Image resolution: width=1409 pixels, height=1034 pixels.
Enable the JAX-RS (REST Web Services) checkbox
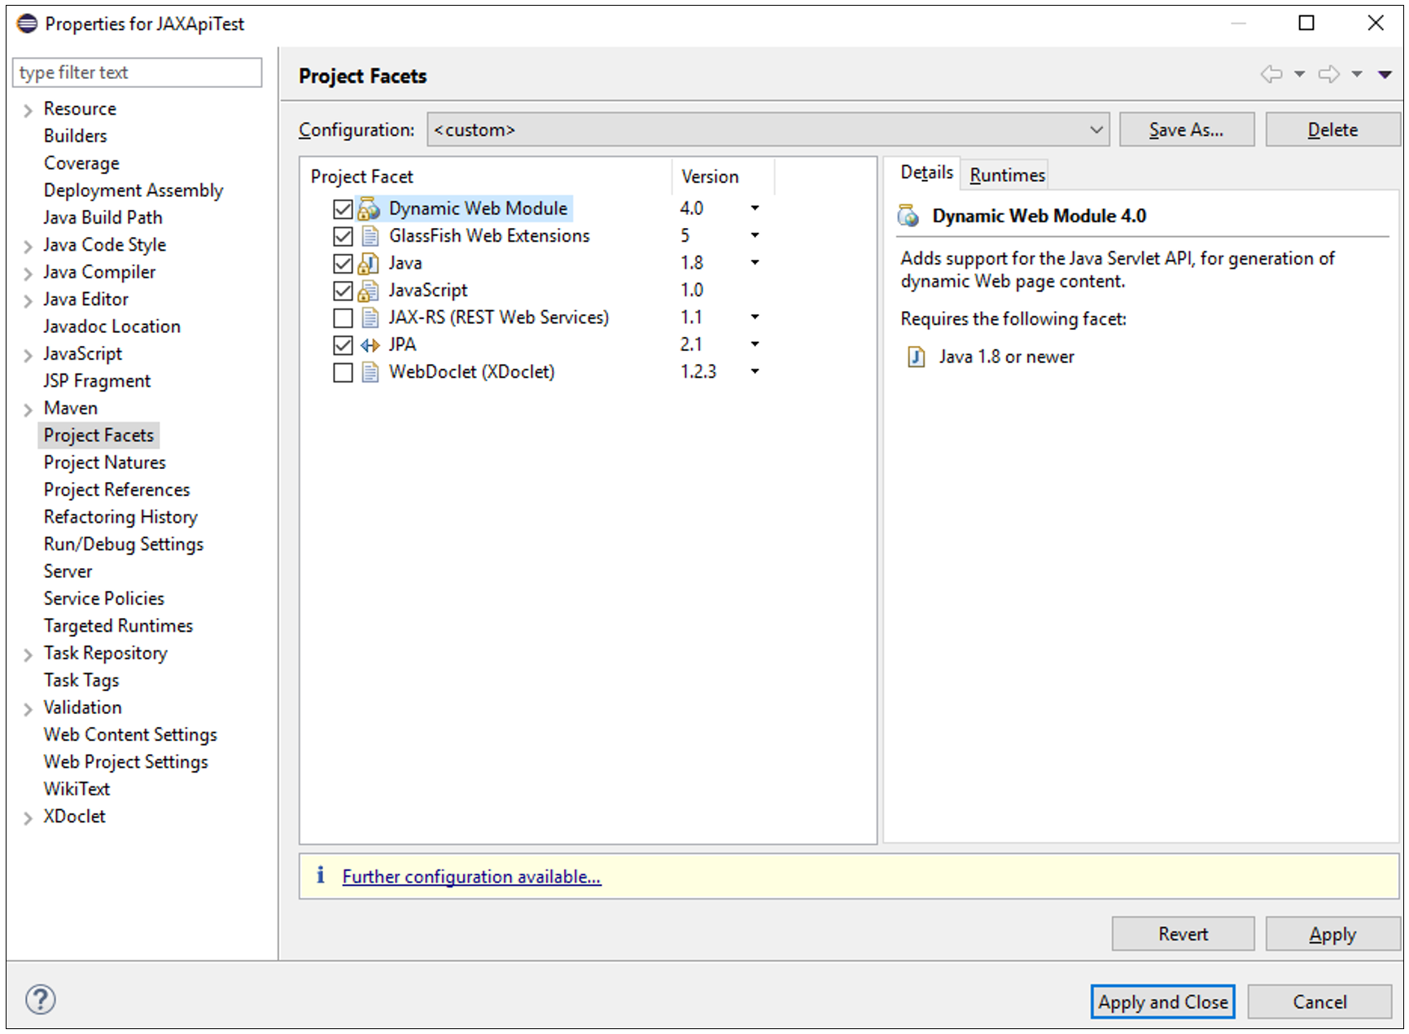(343, 318)
